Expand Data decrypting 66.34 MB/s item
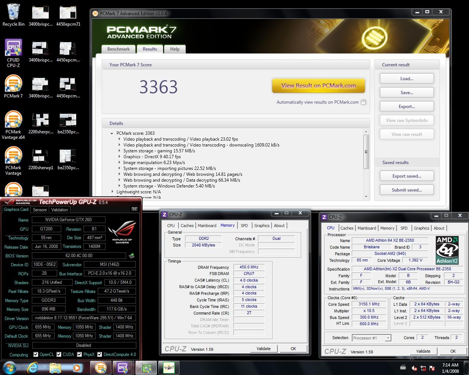The image size is (469, 375). click(x=119, y=180)
